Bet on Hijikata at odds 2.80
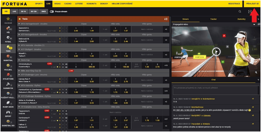Screen dimensions: 261x132 point(92,40)
